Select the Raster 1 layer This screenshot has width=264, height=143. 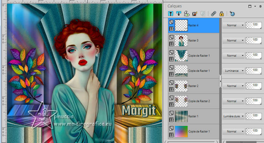coord(194,116)
